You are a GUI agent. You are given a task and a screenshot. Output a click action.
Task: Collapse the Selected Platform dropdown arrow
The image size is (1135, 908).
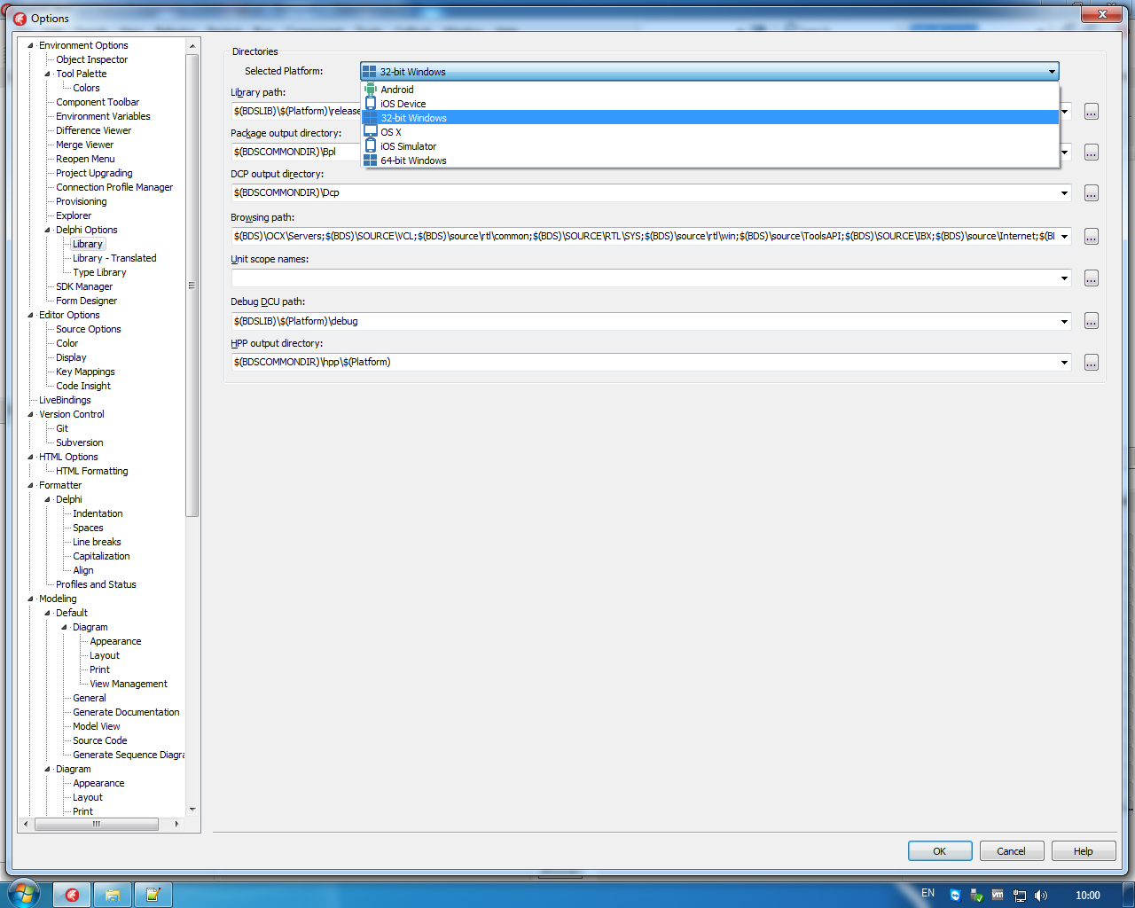click(x=1052, y=72)
